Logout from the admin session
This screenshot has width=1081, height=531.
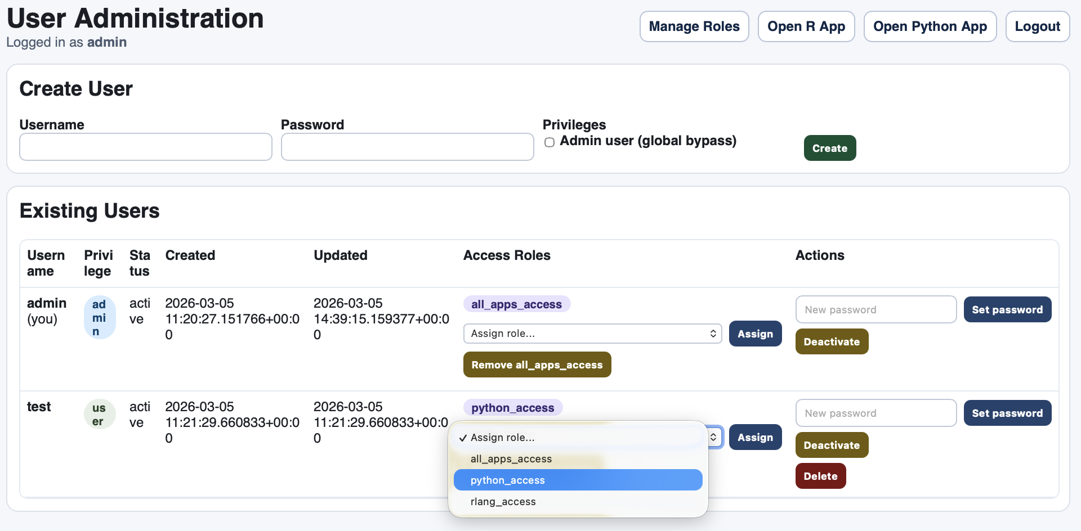tap(1037, 26)
